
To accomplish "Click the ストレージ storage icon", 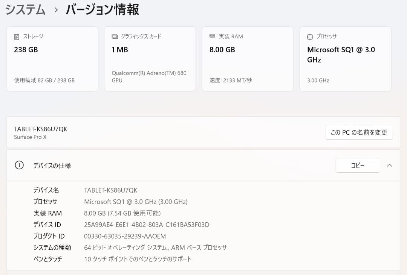I will pos(16,36).
